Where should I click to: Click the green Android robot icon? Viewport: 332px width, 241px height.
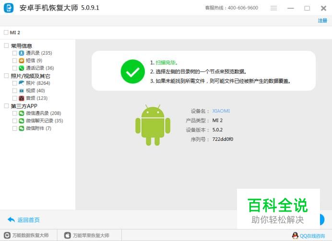click(153, 125)
